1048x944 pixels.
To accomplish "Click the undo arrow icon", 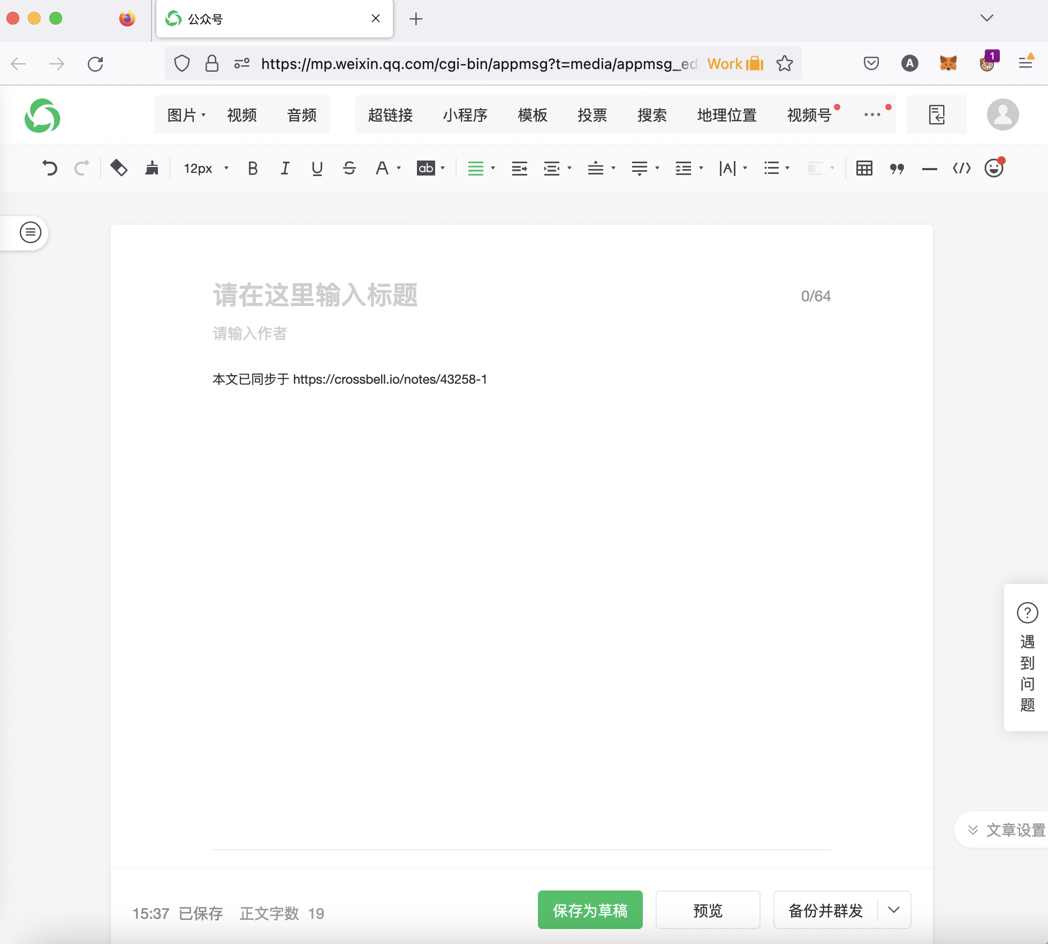I will click(49, 169).
